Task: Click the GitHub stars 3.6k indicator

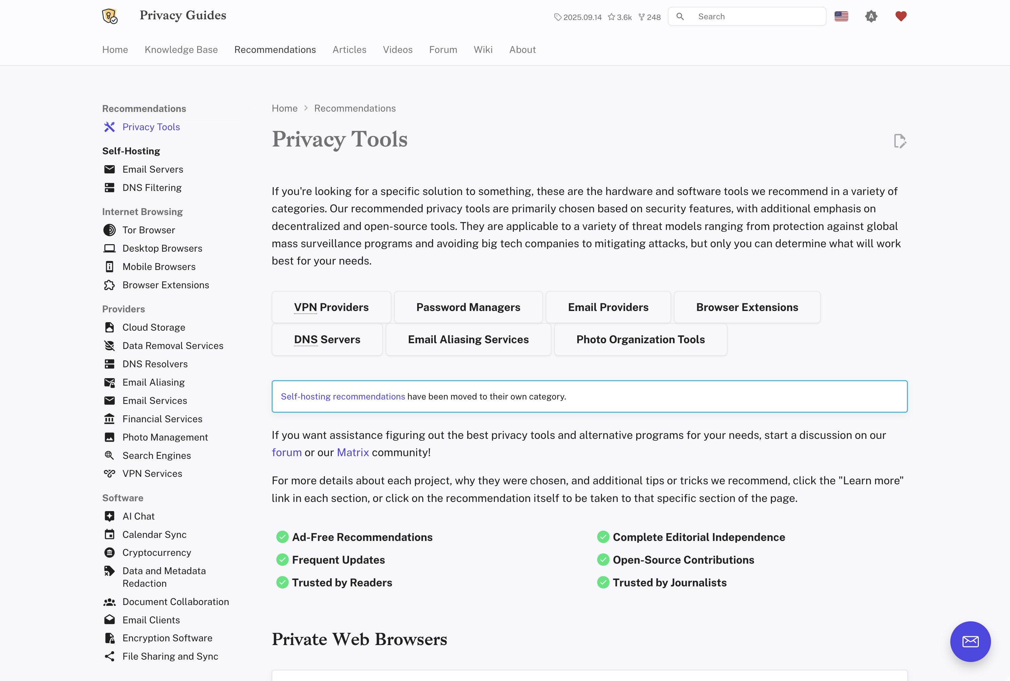Action: (620, 17)
